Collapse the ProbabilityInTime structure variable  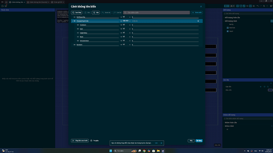pyautogui.click(x=72, y=21)
